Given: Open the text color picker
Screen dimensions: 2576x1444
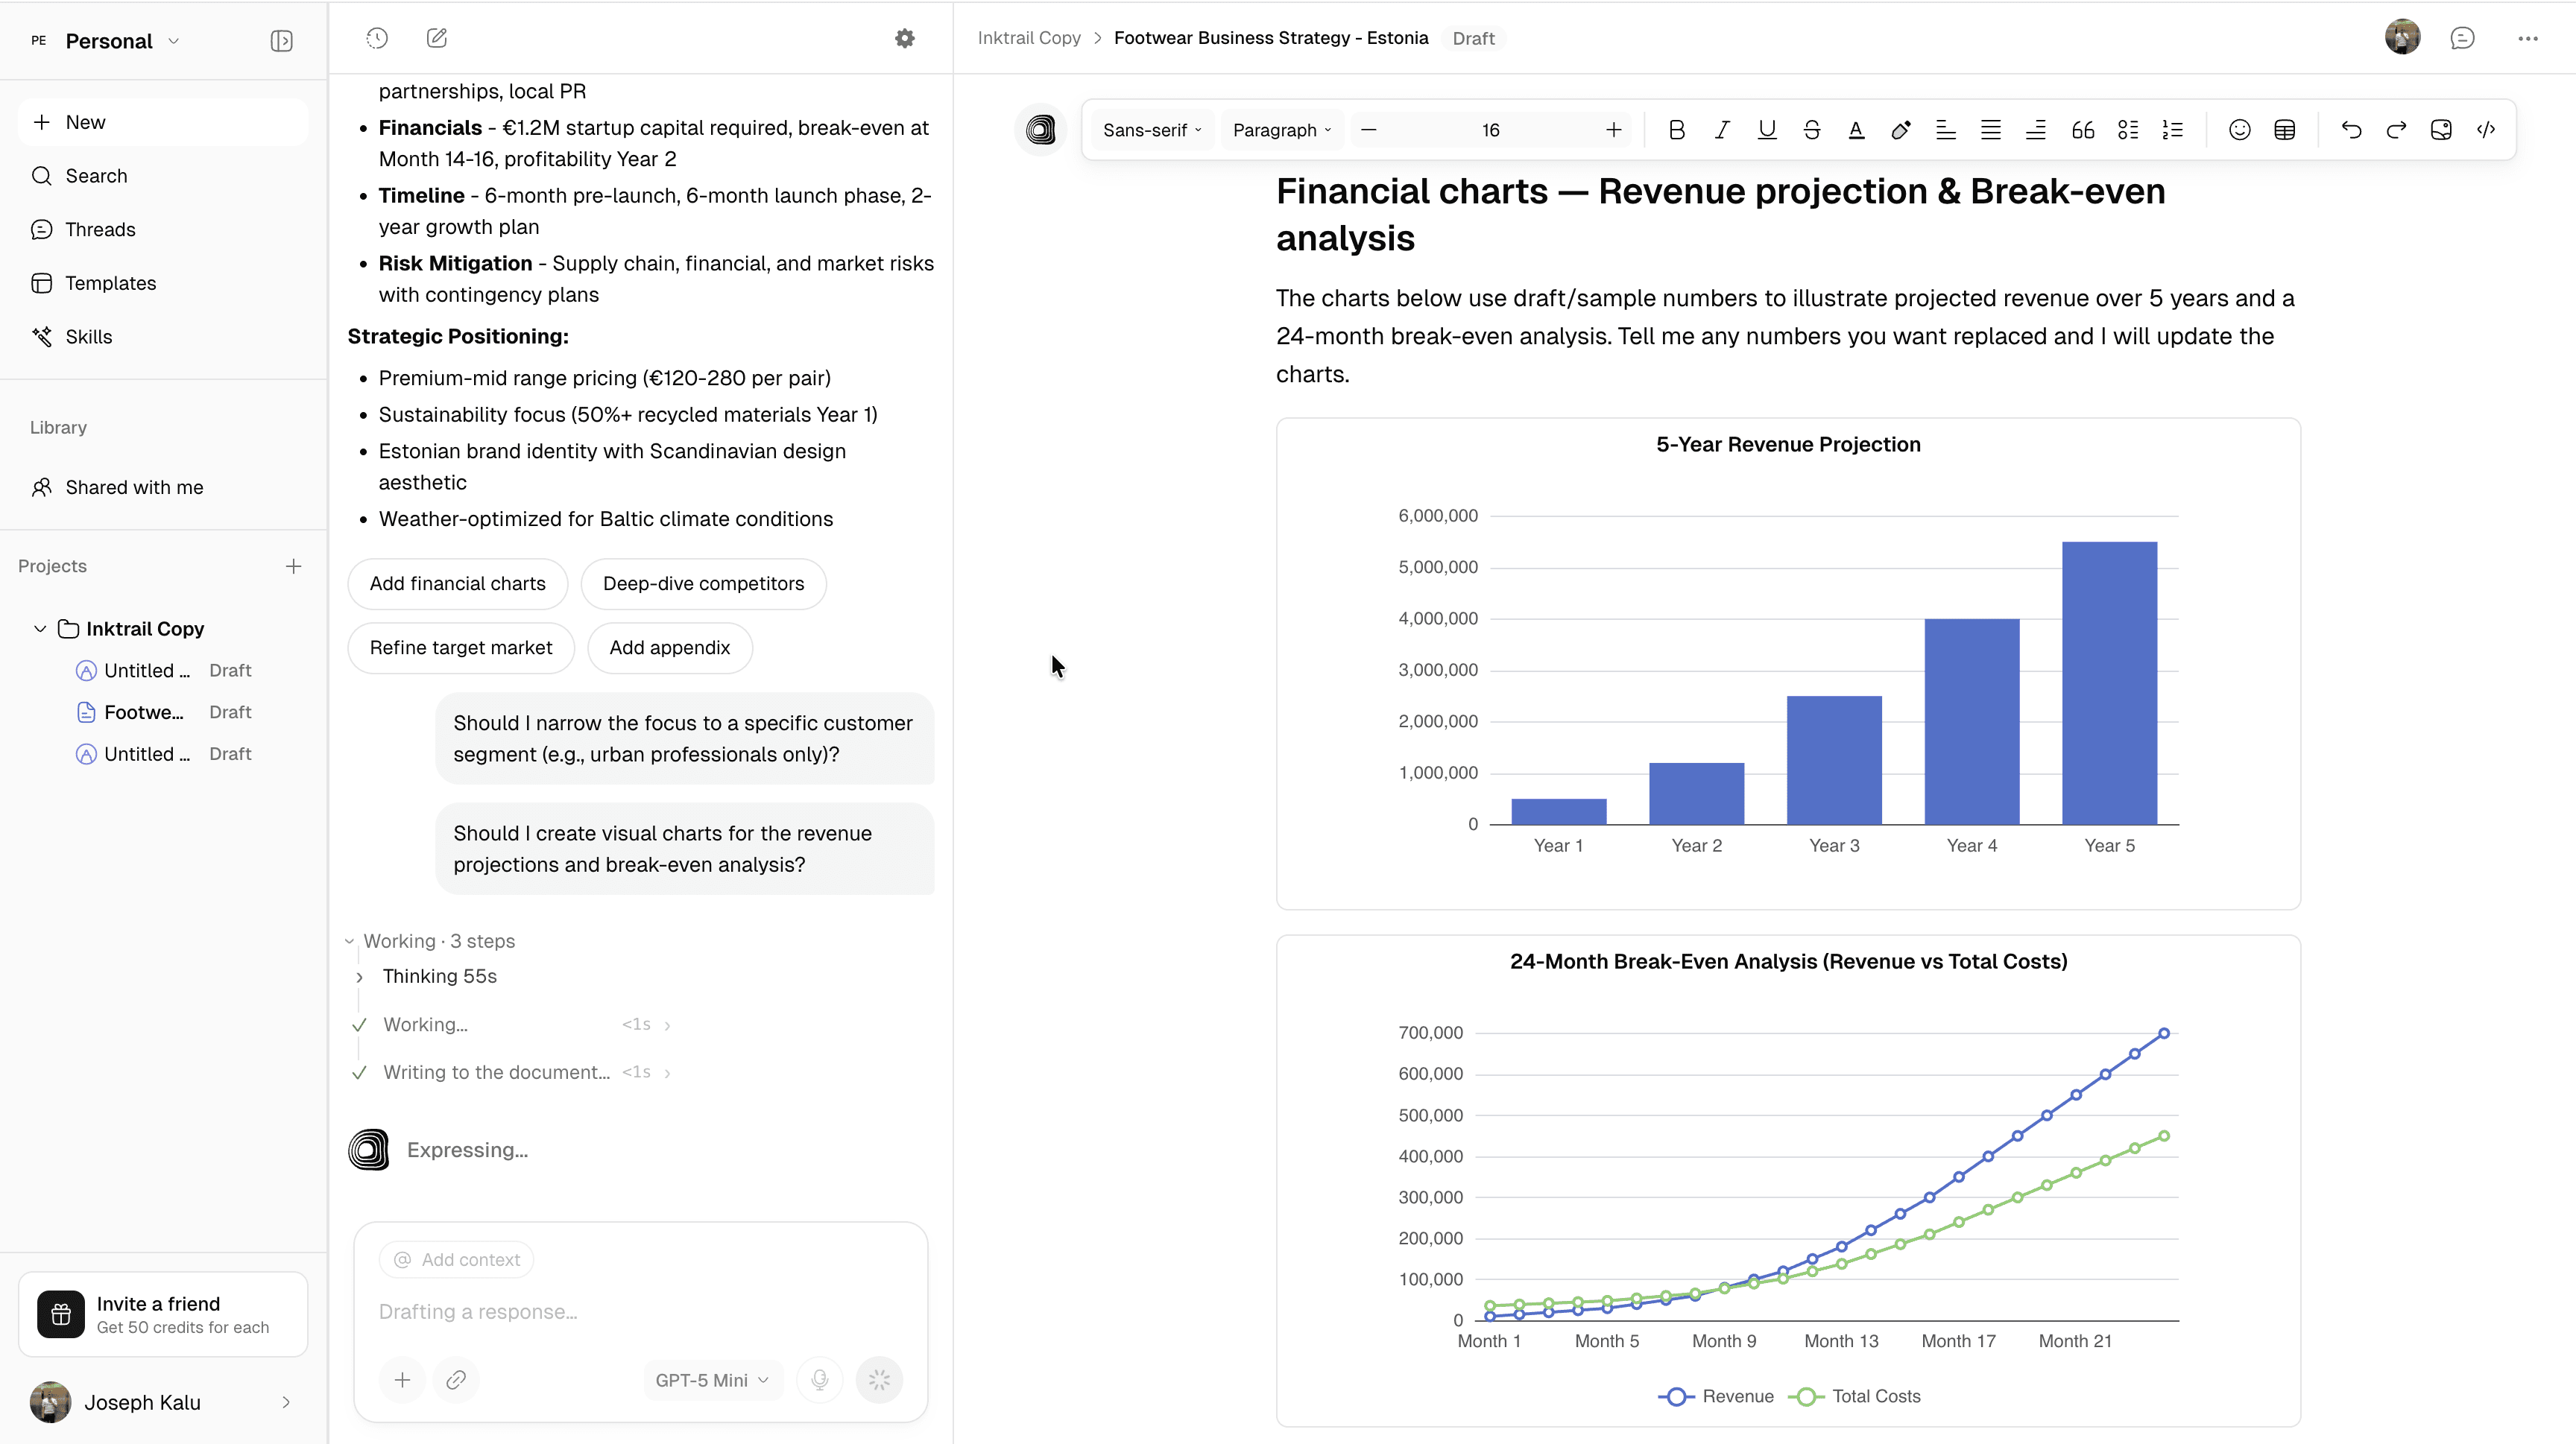Looking at the screenshot, I should 1856,129.
